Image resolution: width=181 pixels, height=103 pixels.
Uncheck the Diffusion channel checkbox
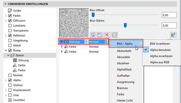coord(10,21)
